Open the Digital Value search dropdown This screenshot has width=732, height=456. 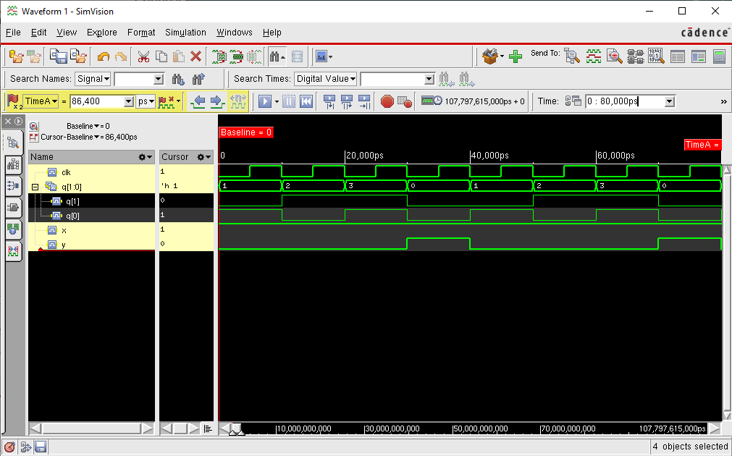[x=325, y=79]
